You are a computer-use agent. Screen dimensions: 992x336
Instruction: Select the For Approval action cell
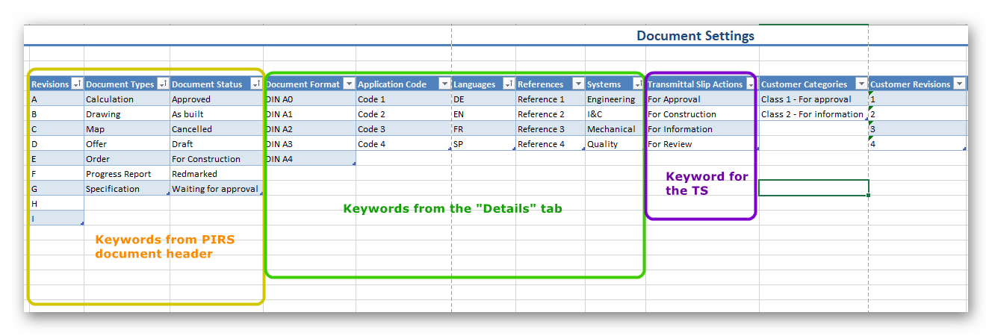pos(702,99)
